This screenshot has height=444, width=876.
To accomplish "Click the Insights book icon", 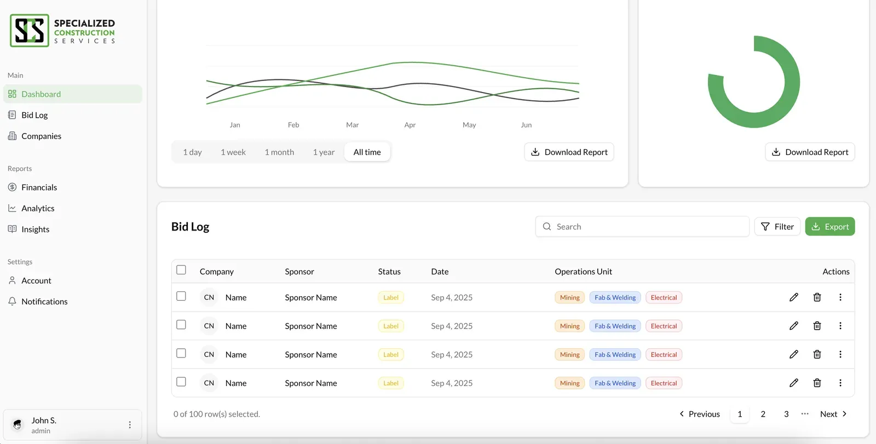I will [x=12, y=229].
